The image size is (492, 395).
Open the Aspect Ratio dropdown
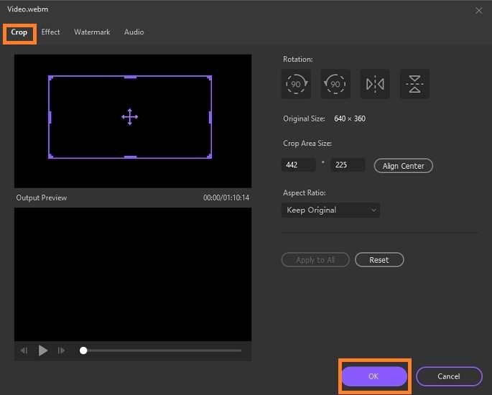[x=330, y=210]
